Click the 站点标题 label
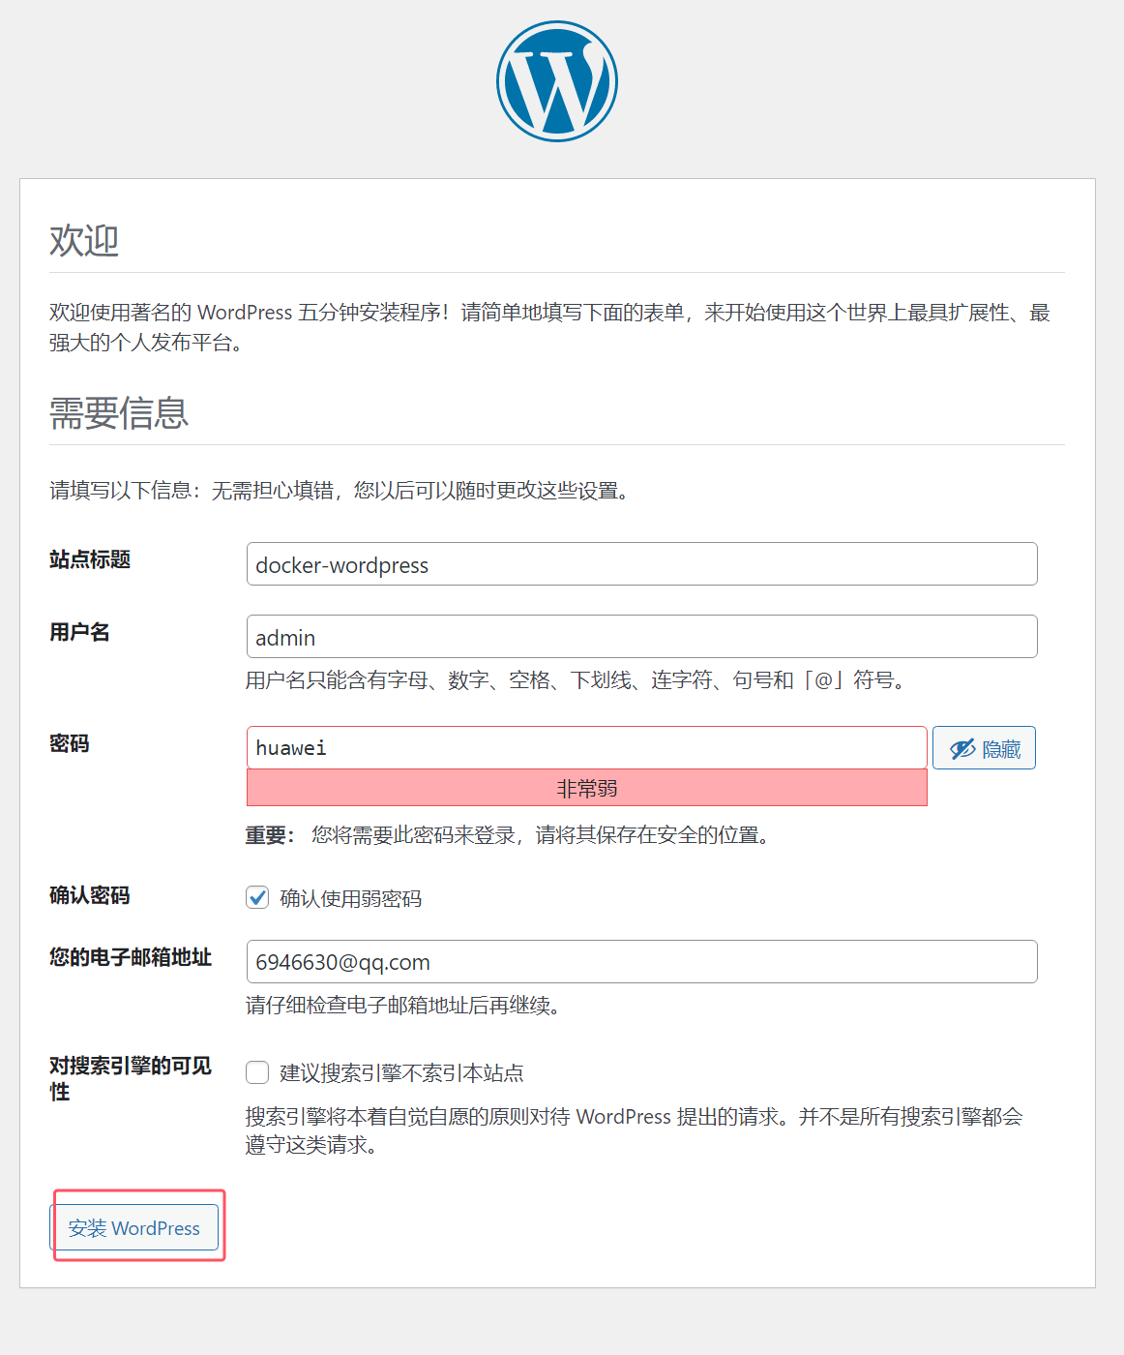This screenshot has width=1124, height=1355. tap(90, 559)
